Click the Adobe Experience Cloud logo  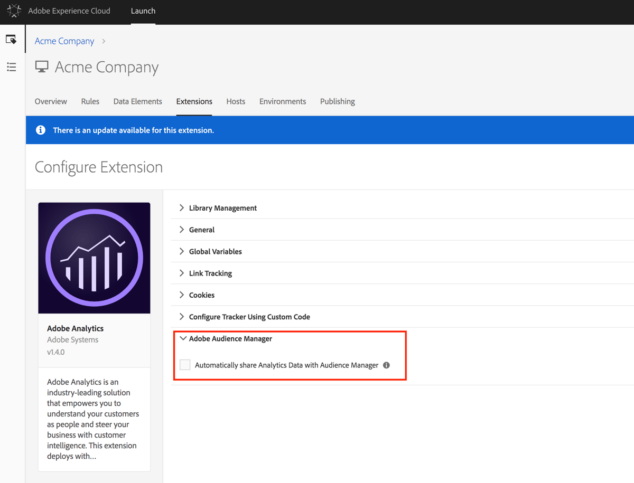pos(14,11)
